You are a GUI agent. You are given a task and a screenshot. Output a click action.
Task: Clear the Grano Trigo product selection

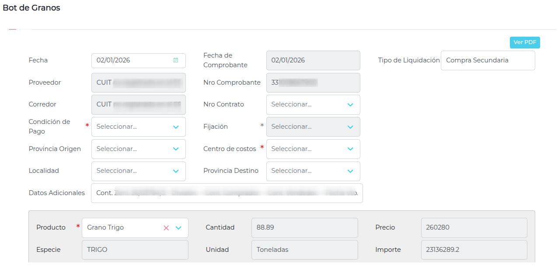166,228
